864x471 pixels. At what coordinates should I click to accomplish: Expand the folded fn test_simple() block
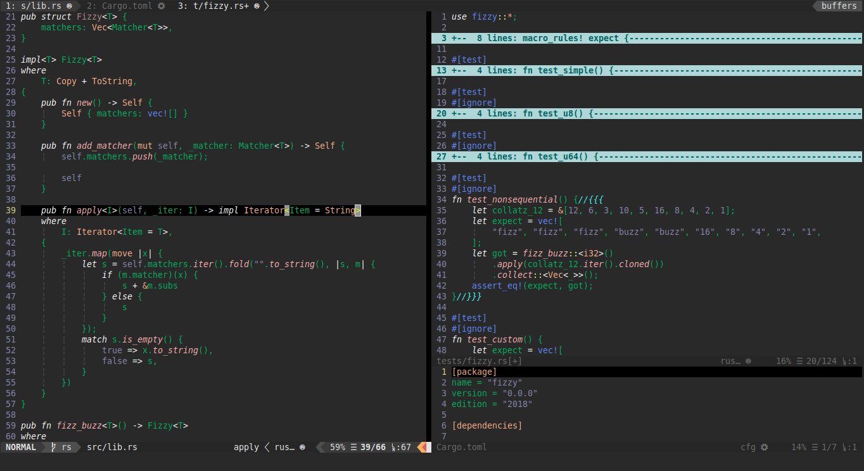pos(647,70)
